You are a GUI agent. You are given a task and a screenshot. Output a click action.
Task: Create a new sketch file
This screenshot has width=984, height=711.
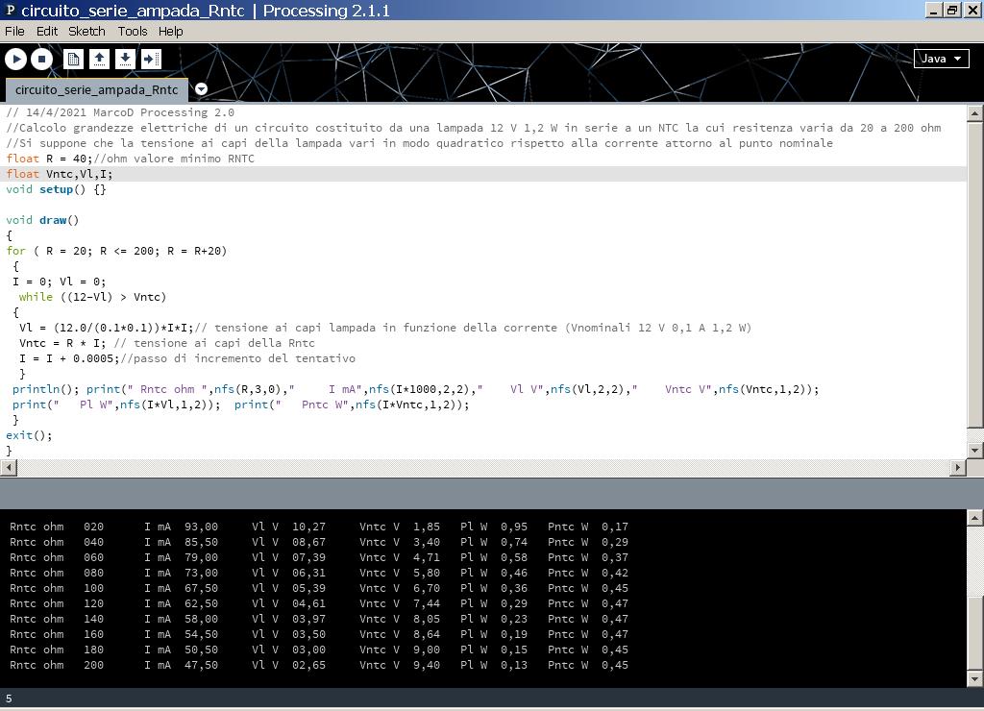pos(73,60)
